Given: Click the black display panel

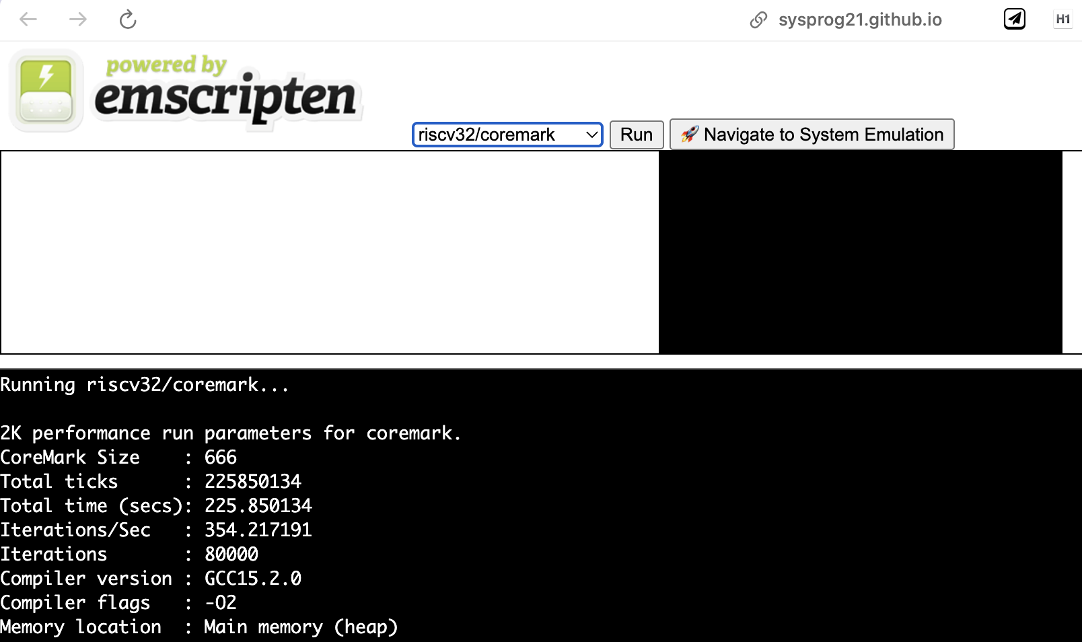Looking at the screenshot, I should click(x=860, y=252).
